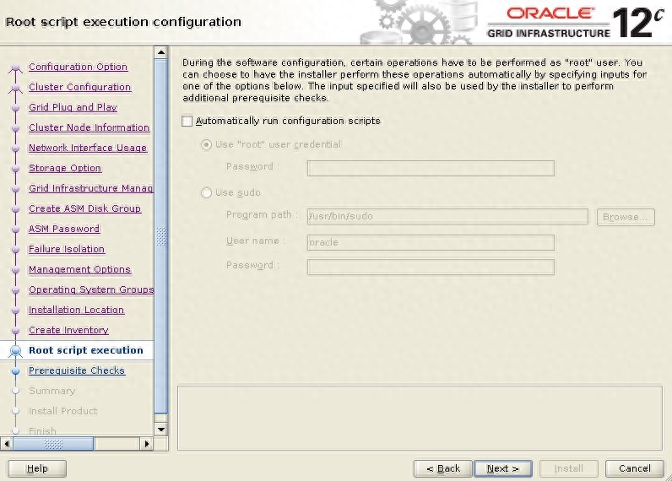Screen dimensions: 672x481
Task: Select the Use sudo radio button
Action: tap(207, 192)
